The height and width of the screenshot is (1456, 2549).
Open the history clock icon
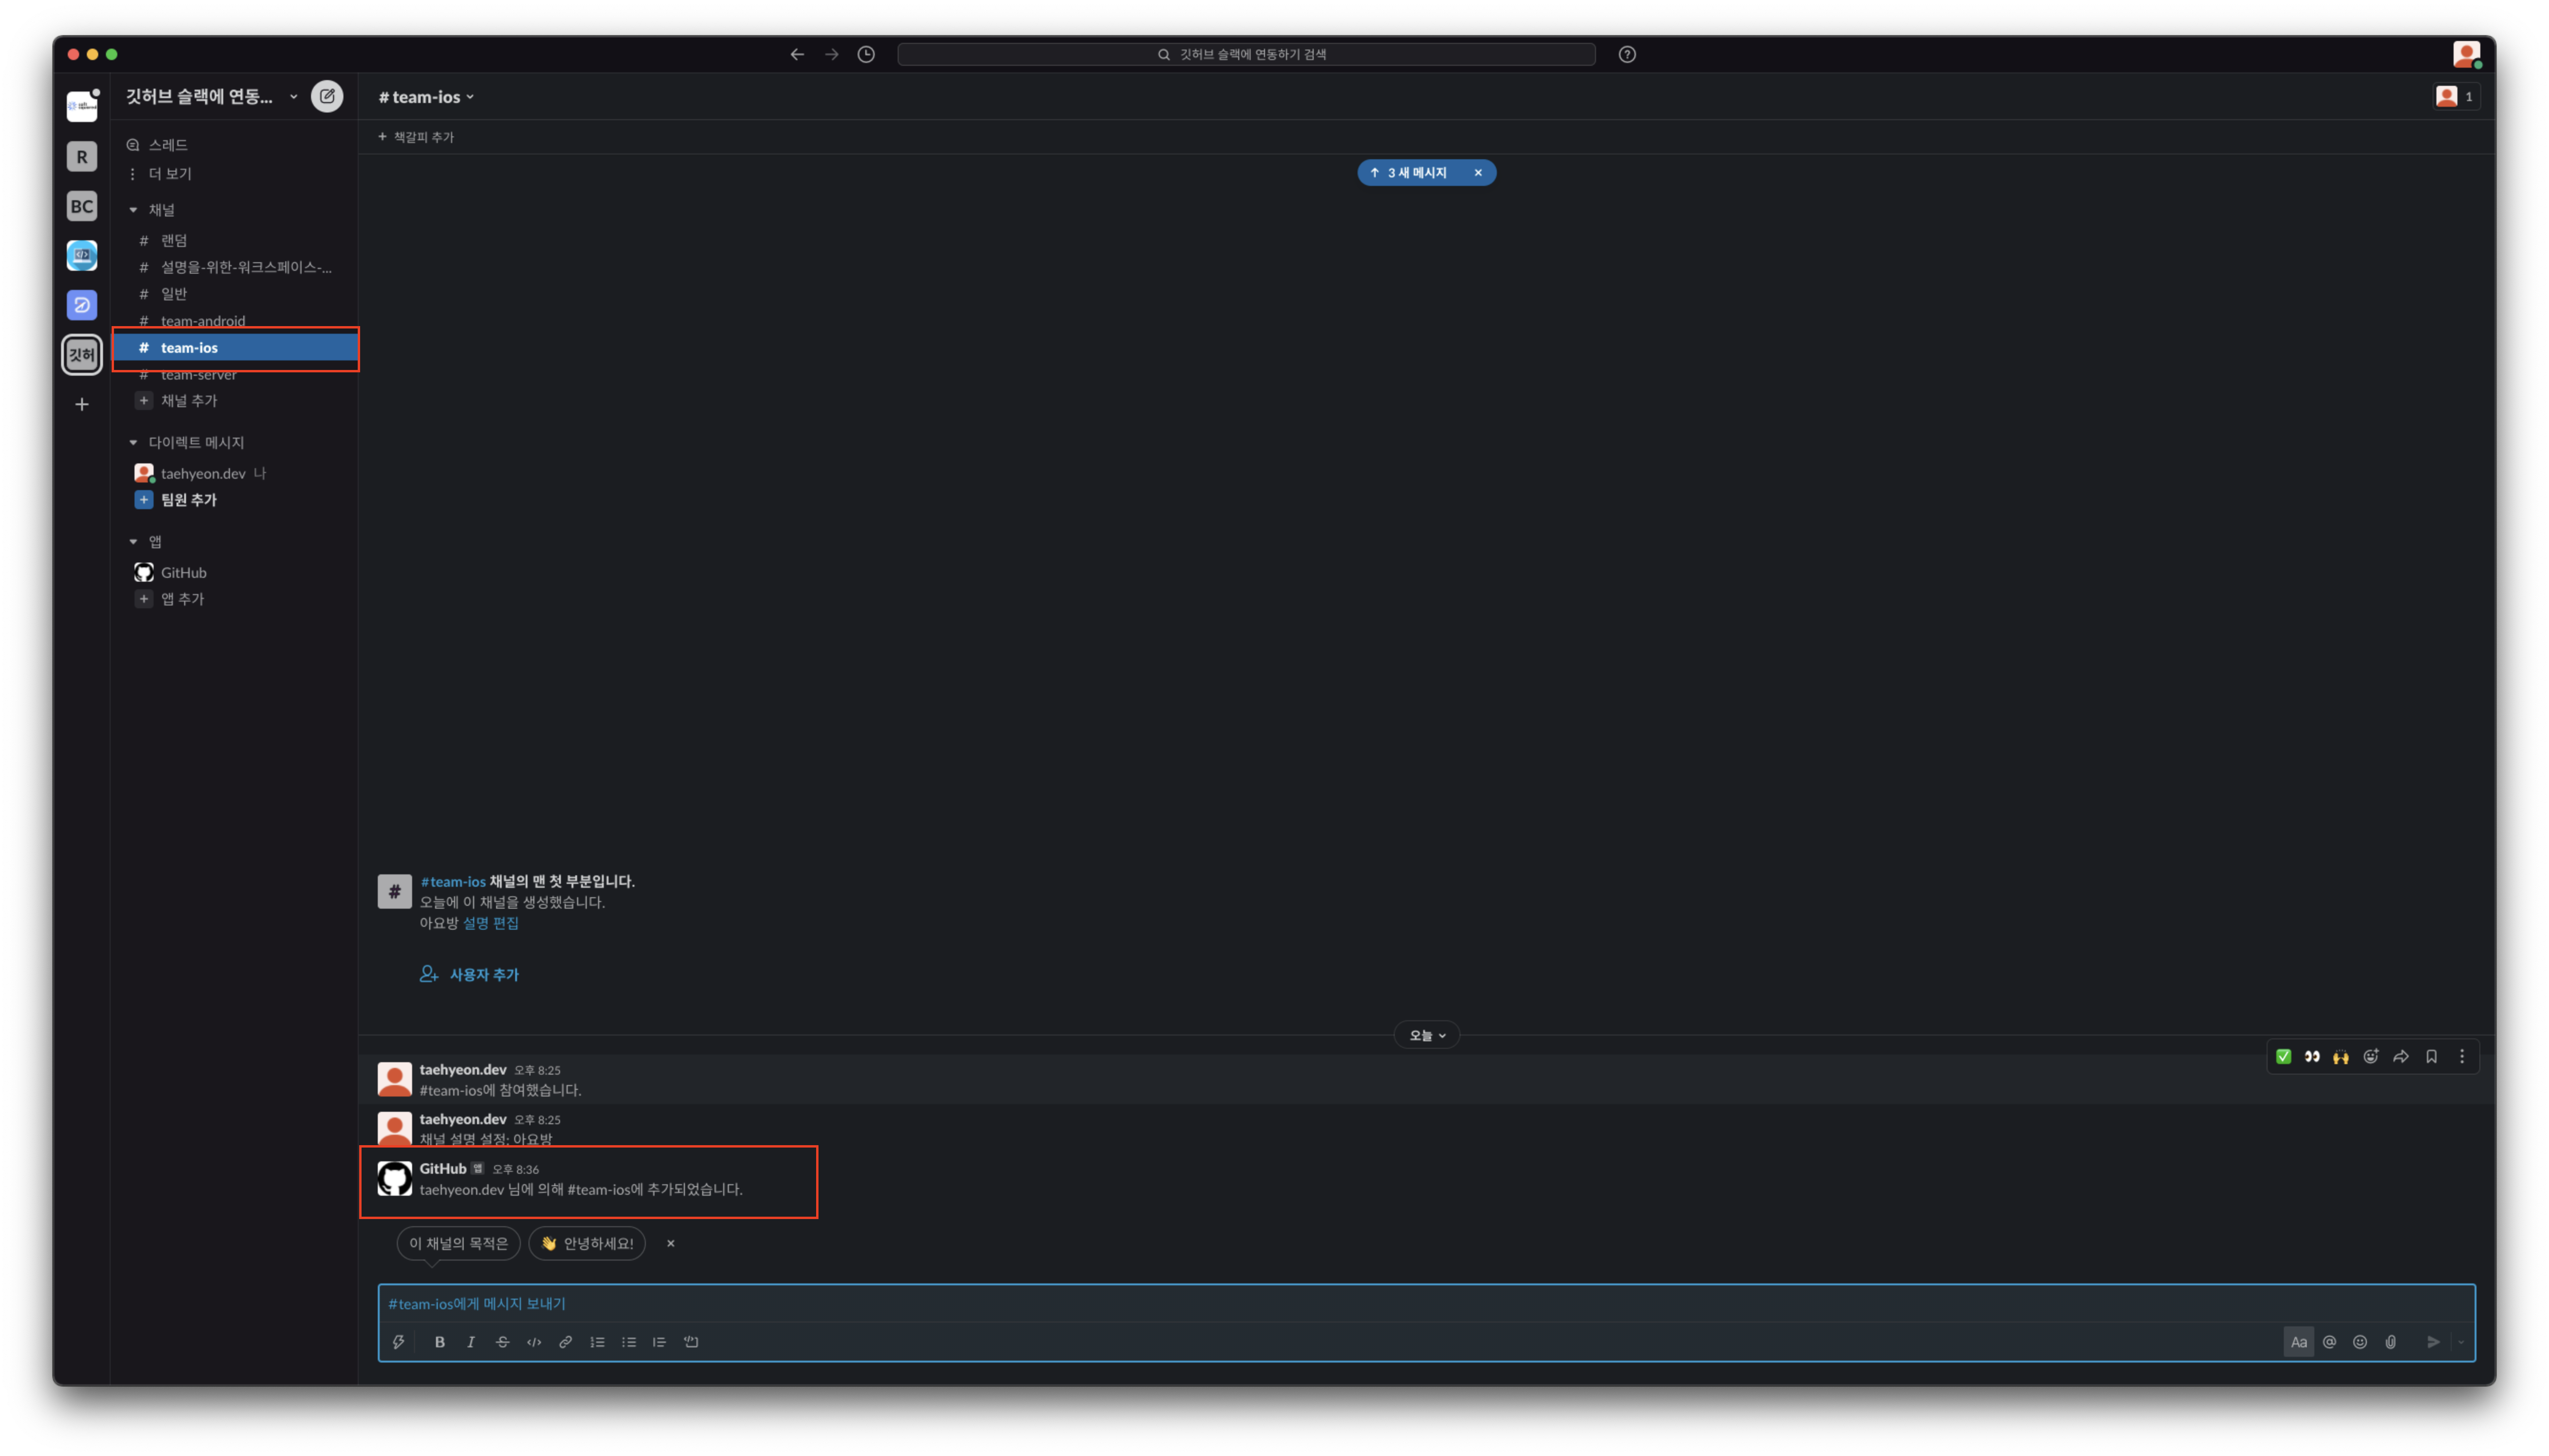coord(866,55)
